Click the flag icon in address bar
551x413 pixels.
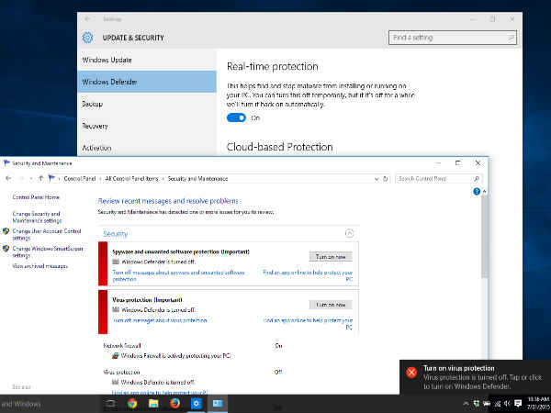51,178
